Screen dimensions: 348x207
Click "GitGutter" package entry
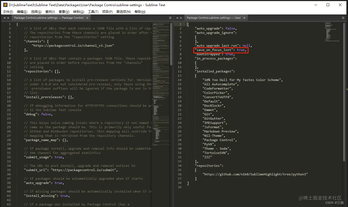(x=214, y=119)
